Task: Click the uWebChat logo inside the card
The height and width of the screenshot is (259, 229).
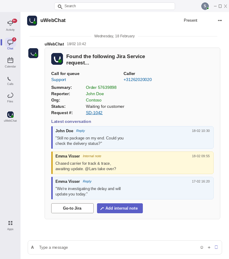Action: tap(57, 59)
